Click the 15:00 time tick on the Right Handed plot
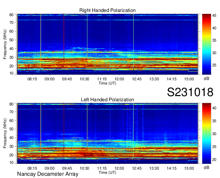Screen dimensions: 220x178 [x=189, y=79]
